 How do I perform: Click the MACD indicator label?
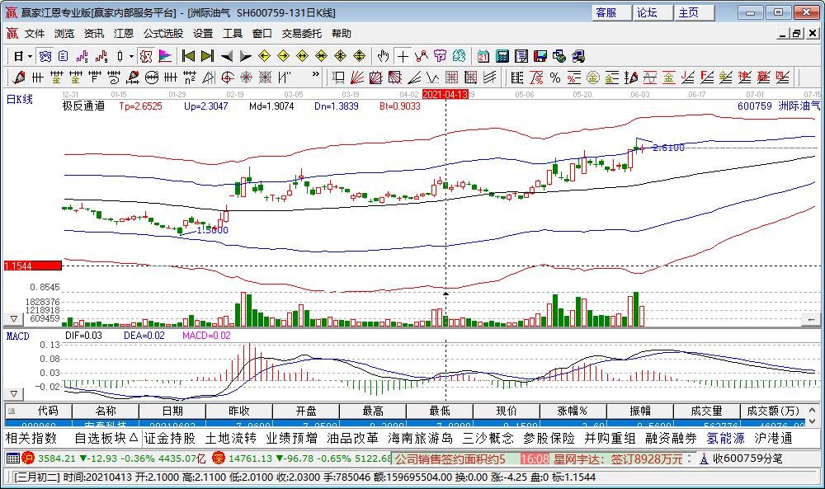[x=18, y=336]
